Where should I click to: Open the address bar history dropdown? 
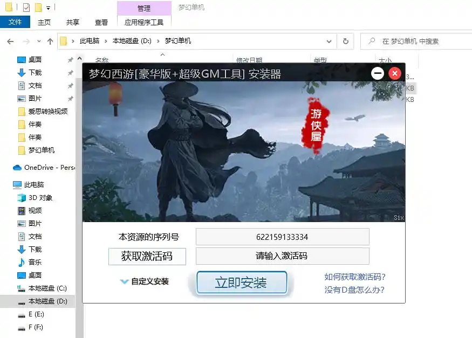click(x=330, y=41)
